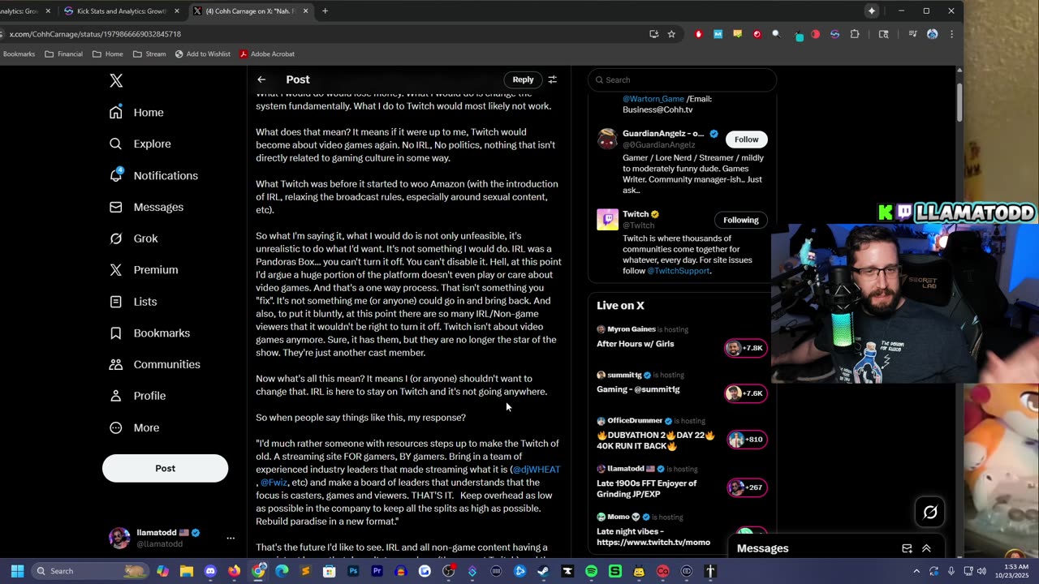Open Grok from the sidebar icon
The height and width of the screenshot is (584, 1039).
coord(116,238)
